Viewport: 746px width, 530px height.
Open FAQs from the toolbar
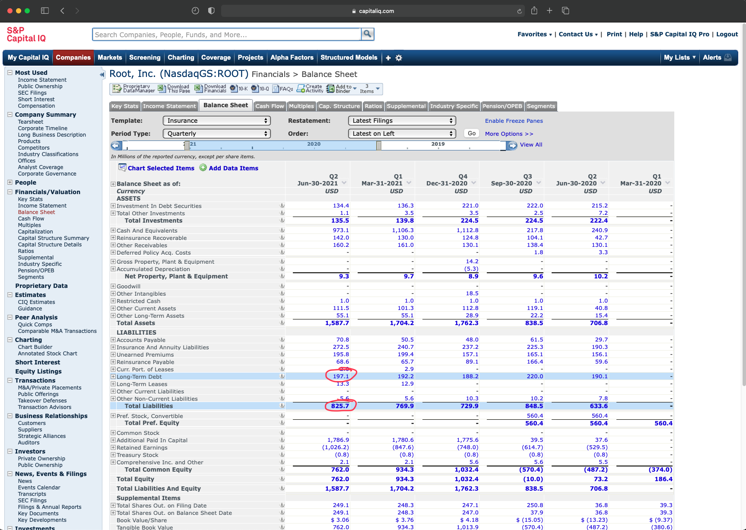tap(283, 89)
